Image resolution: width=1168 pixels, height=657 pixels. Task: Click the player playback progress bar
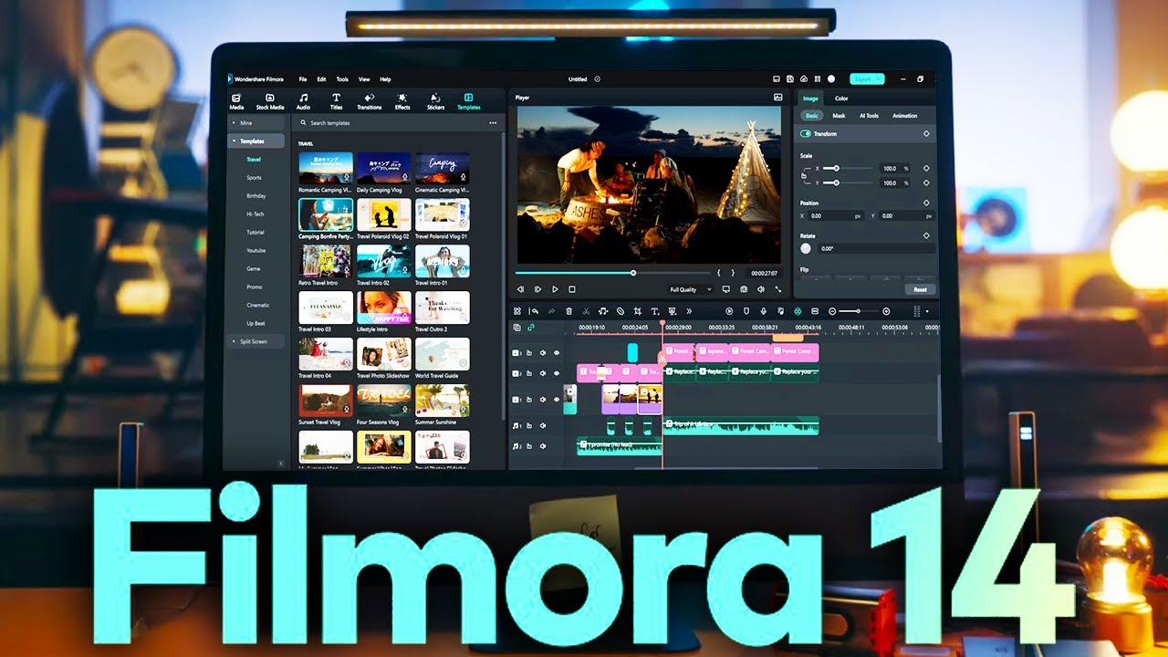coord(612,273)
